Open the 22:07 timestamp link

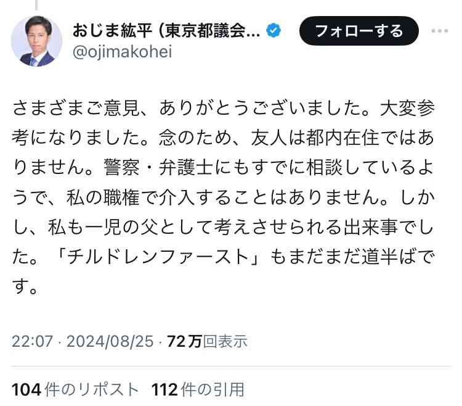[x=33, y=341]
